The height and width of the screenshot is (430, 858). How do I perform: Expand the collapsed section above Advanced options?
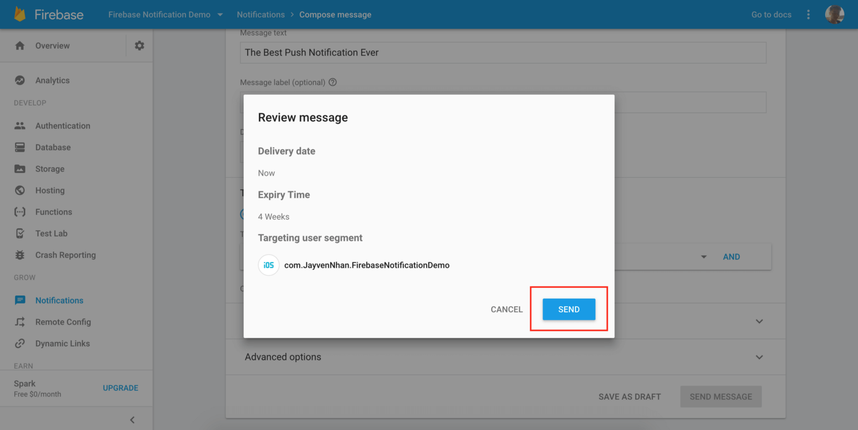tap(759, 321)
